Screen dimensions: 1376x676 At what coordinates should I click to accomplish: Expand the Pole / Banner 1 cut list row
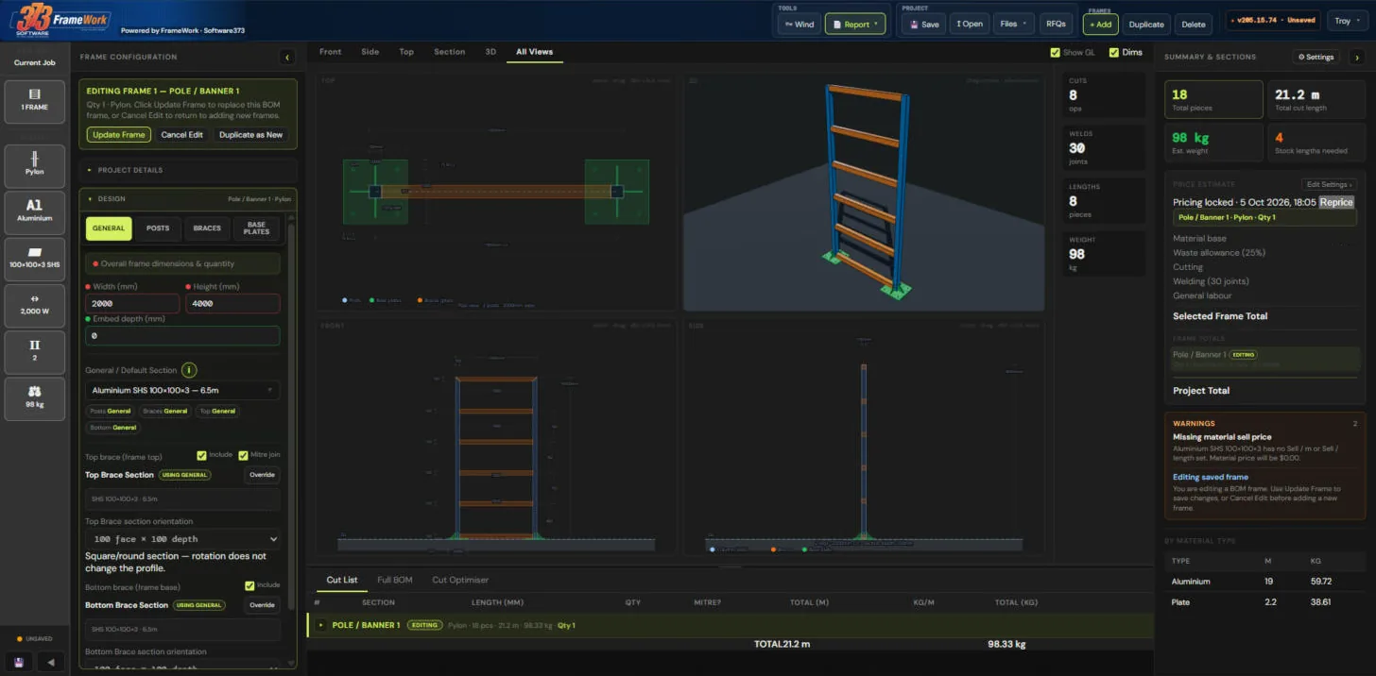point(321,625)
